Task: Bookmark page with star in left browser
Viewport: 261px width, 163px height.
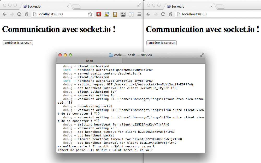Action: pos(90,14)
